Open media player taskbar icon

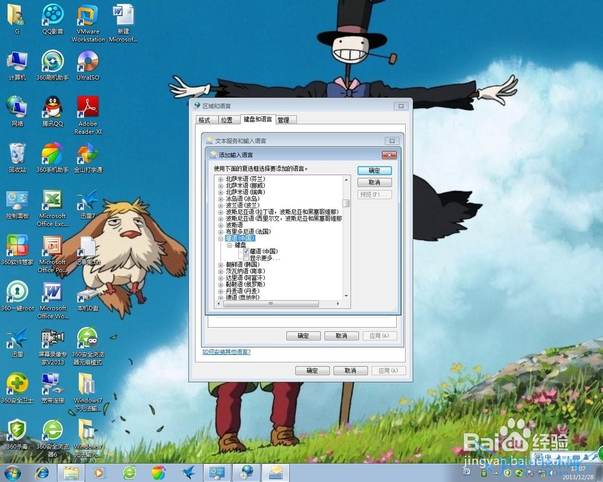click(x=99, y=473)
